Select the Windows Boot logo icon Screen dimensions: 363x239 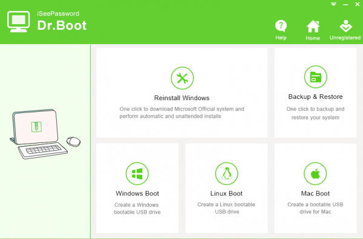point(137,174)
